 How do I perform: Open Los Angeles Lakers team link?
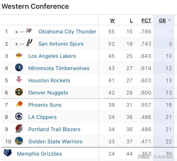[52, 56]
